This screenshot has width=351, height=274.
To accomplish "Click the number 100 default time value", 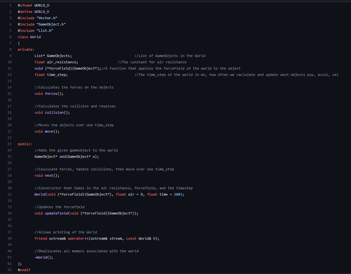I will tap(177, 195).
